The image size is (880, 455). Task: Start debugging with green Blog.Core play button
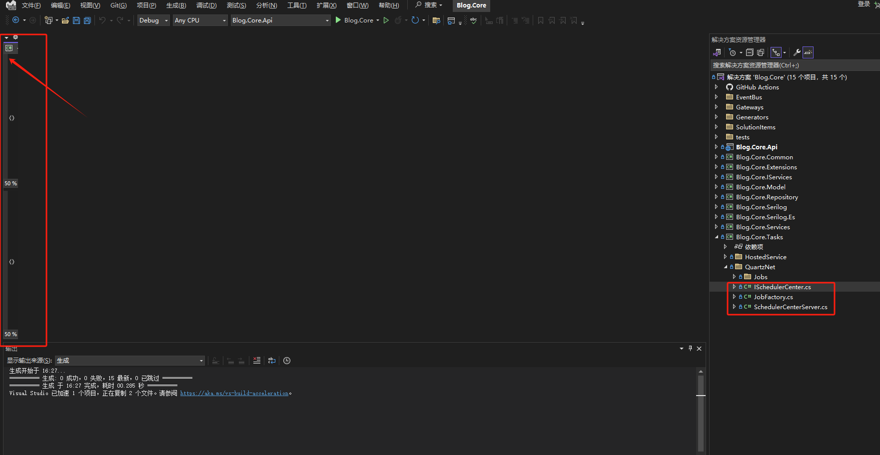(x=354, y=20)
